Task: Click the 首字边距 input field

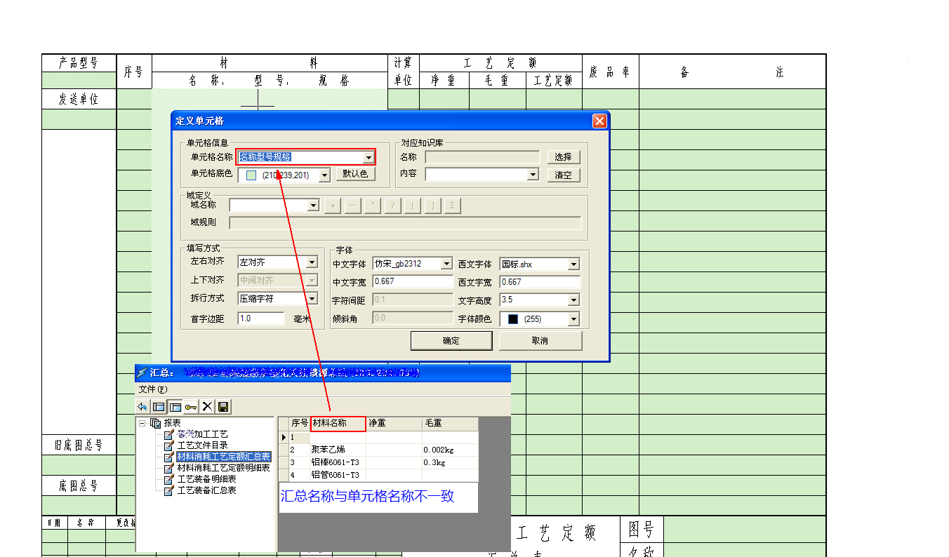Action: 261,318
